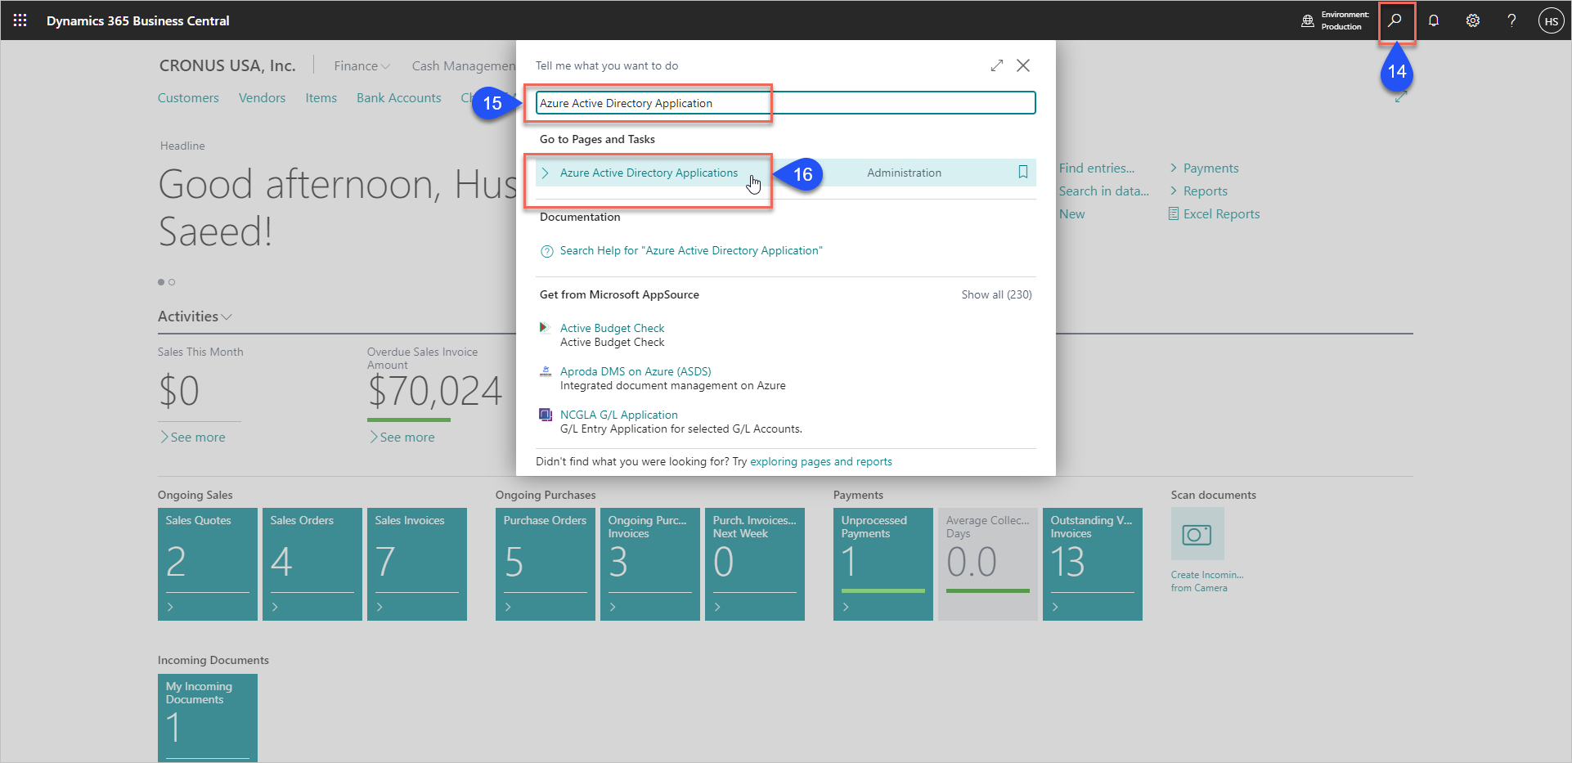Open the Sales Quotes tile
The width and height of the screenshot is (1572, 763).
pyautogui.click(x=207, y=563)
